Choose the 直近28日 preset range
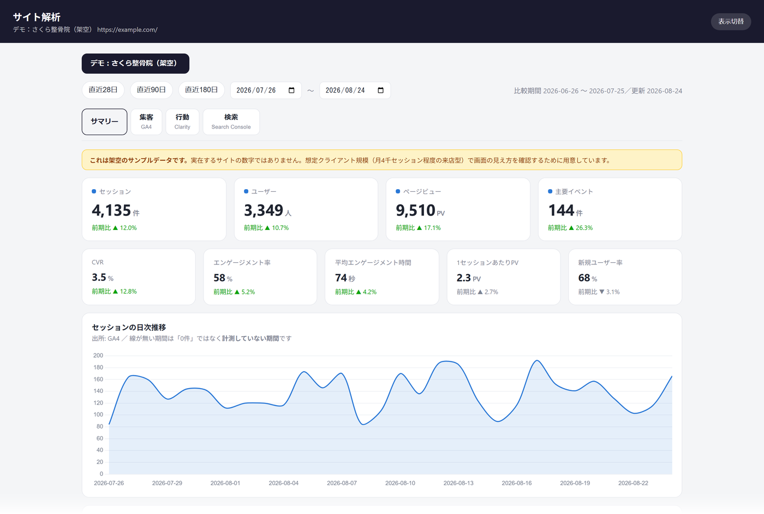The image size is (764, 514). click(103, 90)
